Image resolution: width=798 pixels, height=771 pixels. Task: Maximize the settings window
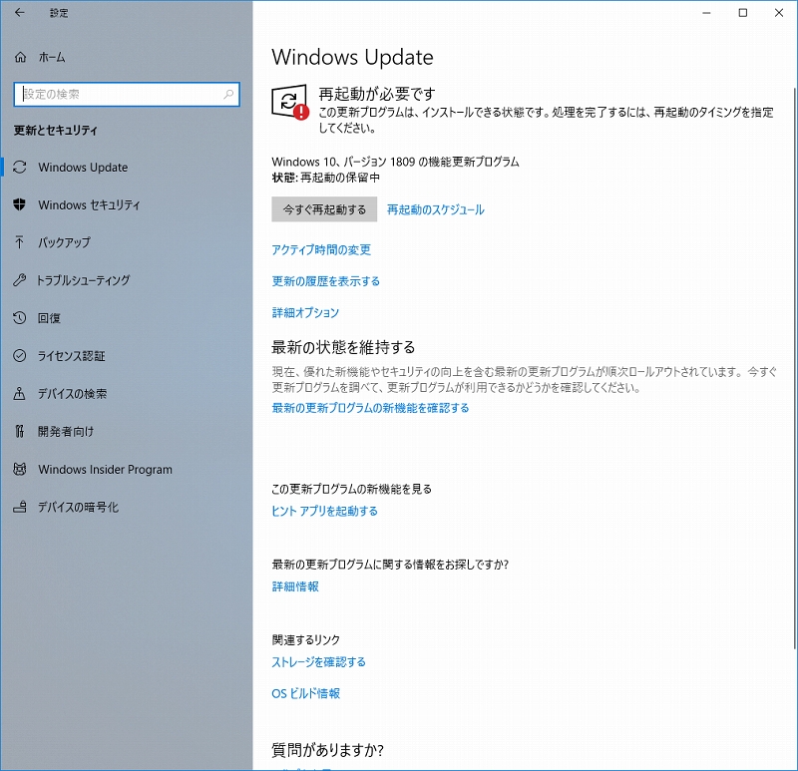click(743, 13)
